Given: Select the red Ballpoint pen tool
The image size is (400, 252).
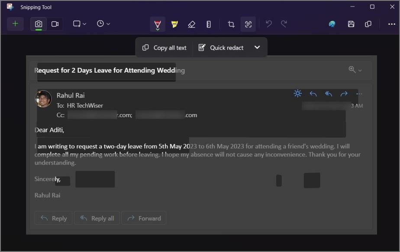Looking at the screenshot, I should tap(158, 24).
